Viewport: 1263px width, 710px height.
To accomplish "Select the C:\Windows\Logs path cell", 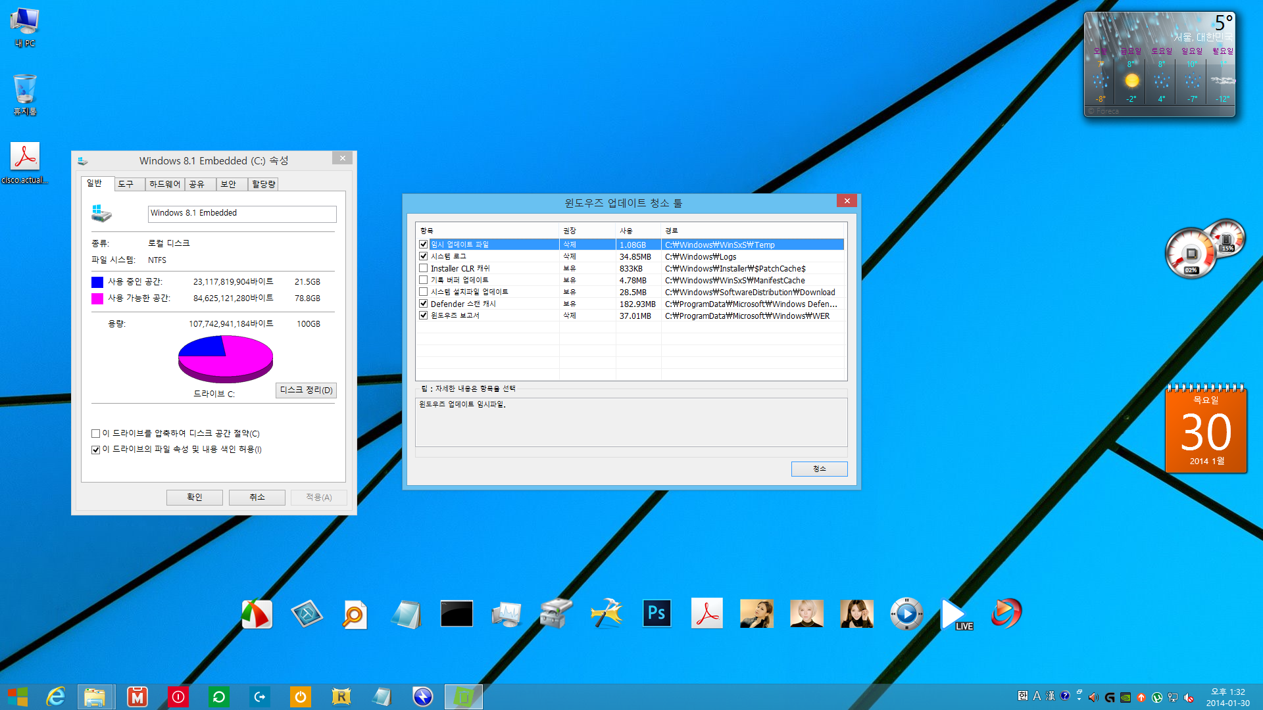I will (x=754, y=257).
